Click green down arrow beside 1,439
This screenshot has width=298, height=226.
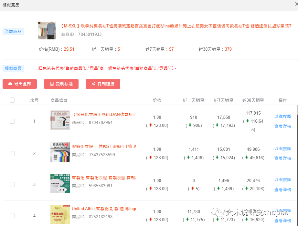point(218,188)
